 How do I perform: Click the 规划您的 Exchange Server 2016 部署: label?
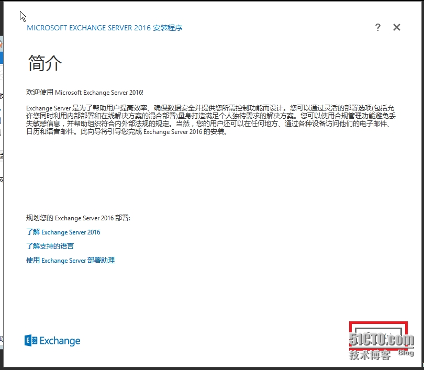(x=78, y=218)
